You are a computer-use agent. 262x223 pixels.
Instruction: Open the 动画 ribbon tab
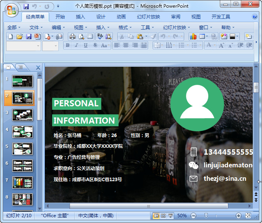pos(121,17)
